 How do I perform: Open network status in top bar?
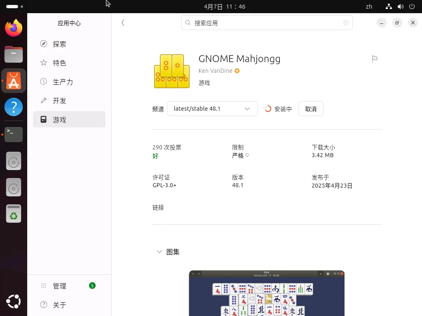(x=389, y=7)
